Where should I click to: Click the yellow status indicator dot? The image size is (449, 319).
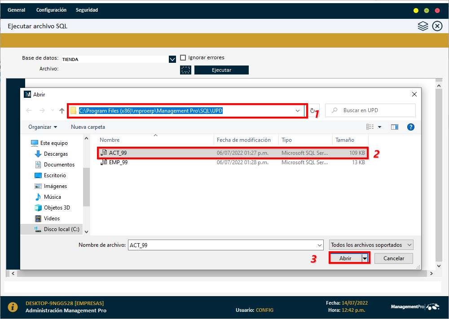415,9
